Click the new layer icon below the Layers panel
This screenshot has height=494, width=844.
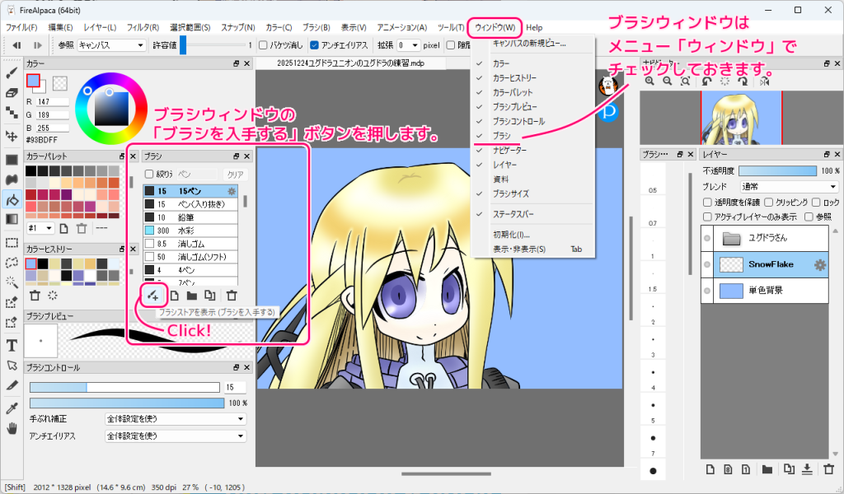[710, 469]
